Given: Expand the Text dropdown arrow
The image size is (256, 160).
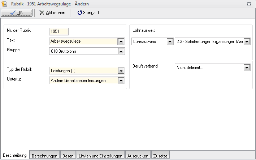Looking at the screenshot, I should click(121, 42).
